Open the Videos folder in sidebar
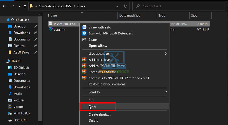Viewport: 228px width, 125px height. (x=18, y=107)
